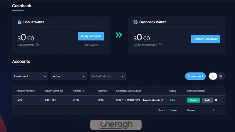Click the Leverage / Type / Server header
The image size is (235, 132).
128,91
